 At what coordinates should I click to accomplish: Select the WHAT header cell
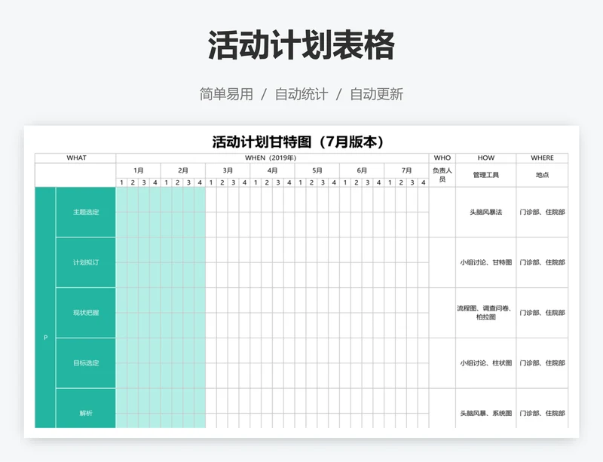pos(76,158)
